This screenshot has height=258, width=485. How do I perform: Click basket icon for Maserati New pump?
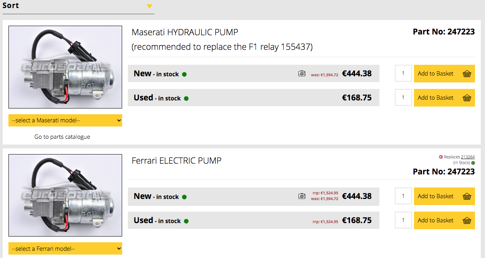point(467,74)
